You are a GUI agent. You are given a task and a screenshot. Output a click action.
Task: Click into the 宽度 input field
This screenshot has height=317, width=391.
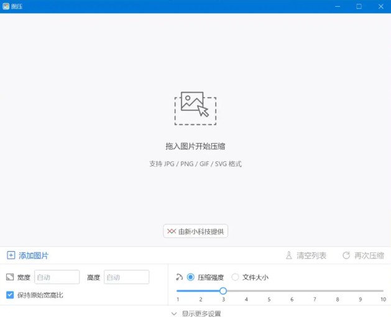tap(57, 277)
